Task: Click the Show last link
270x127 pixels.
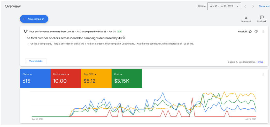Action: [264, 6]
